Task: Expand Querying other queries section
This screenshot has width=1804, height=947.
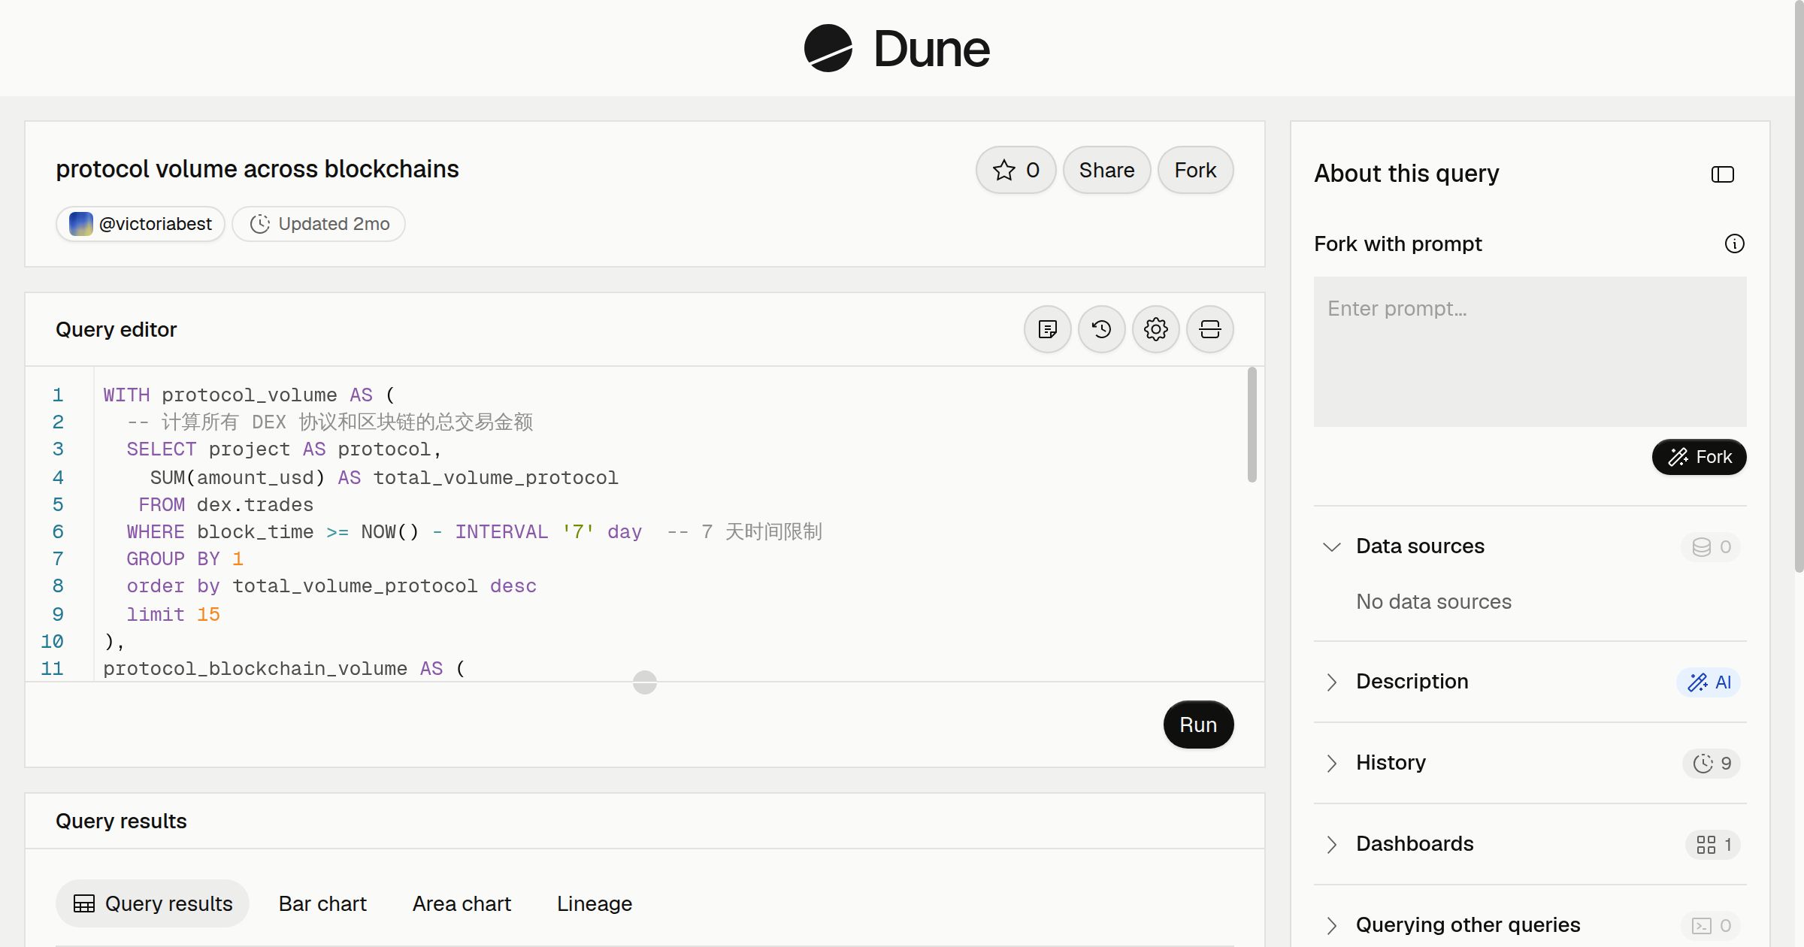Action: (x=1331, y=925)
